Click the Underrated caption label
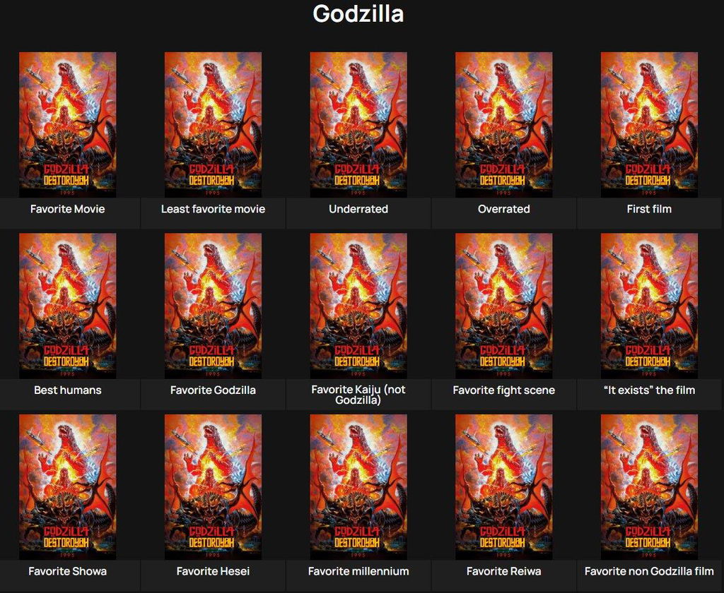The width and height of the screenshot is (724, 593). click(x=358, y=209)
